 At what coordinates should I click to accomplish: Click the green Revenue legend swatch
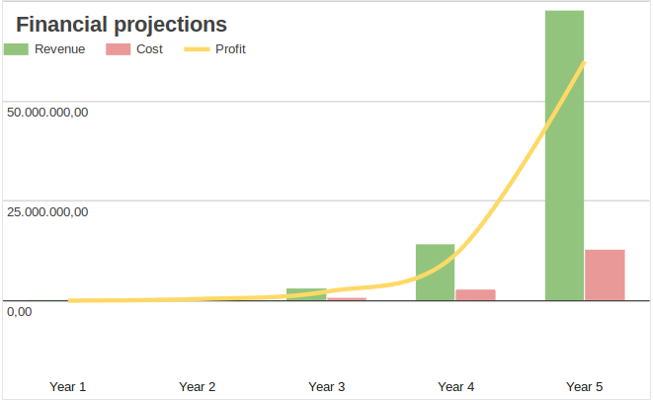click(16, 49)
